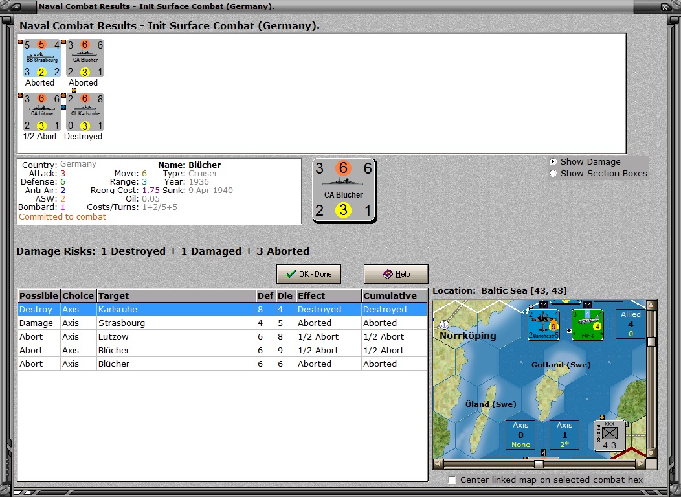
Task: Select the CA Lützow ship counter
Action: (x=41, y=111)
